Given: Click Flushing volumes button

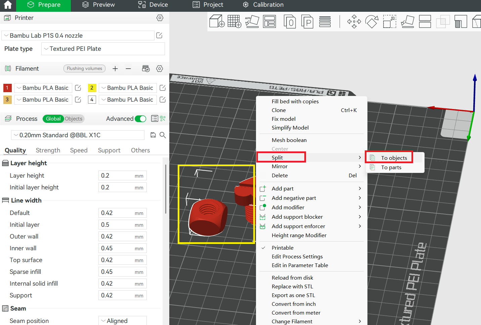Looking at the screenshot, I should (84, 69).
